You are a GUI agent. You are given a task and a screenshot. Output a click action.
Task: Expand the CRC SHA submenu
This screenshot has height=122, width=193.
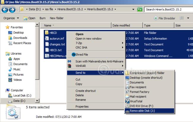(x=123, y=47)
